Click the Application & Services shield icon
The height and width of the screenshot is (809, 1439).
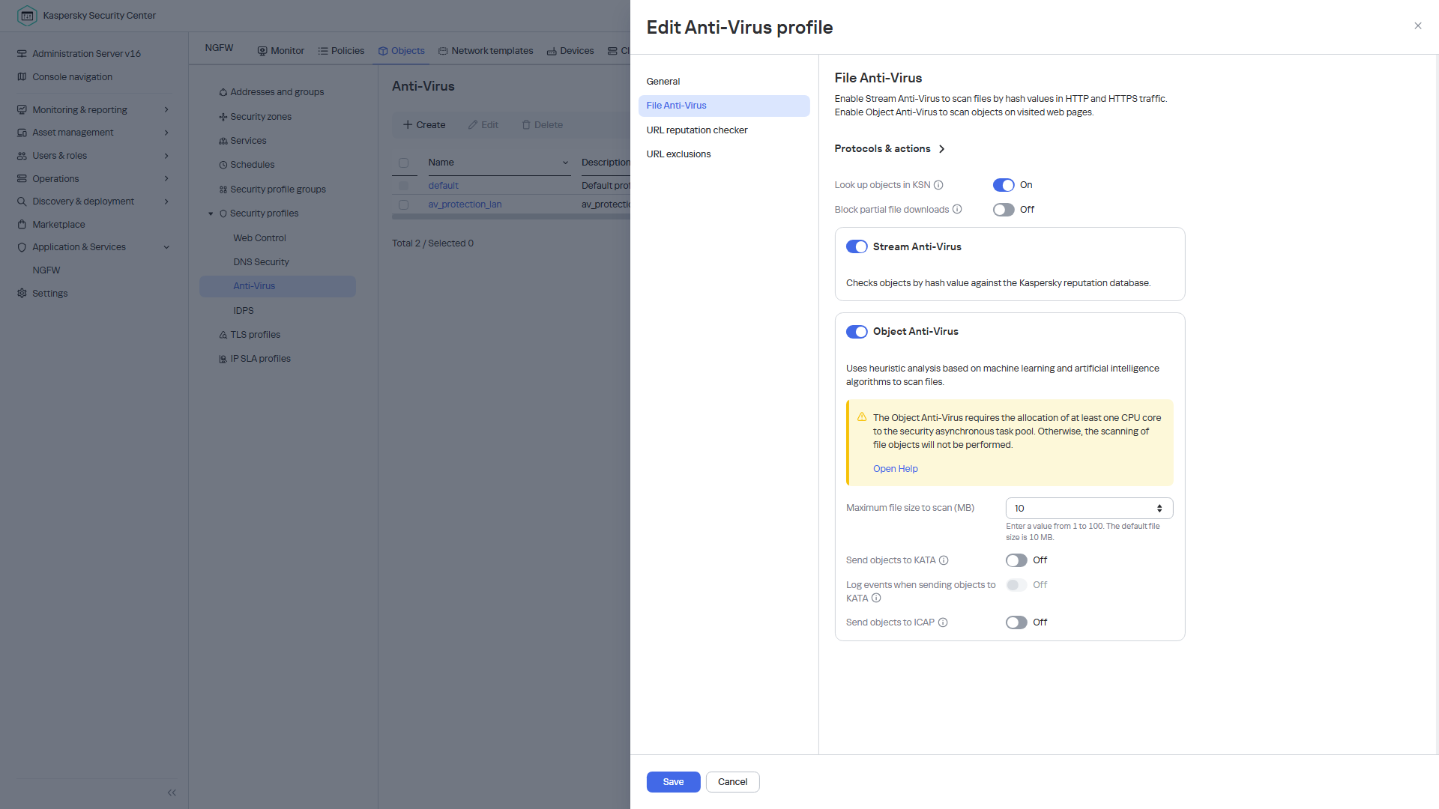[22, 247]
